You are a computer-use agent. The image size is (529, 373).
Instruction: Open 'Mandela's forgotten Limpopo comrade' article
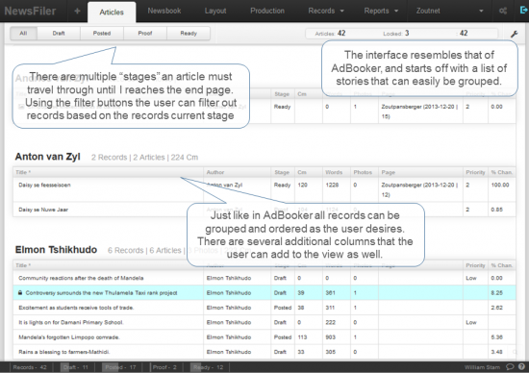(x=69, y=337)
